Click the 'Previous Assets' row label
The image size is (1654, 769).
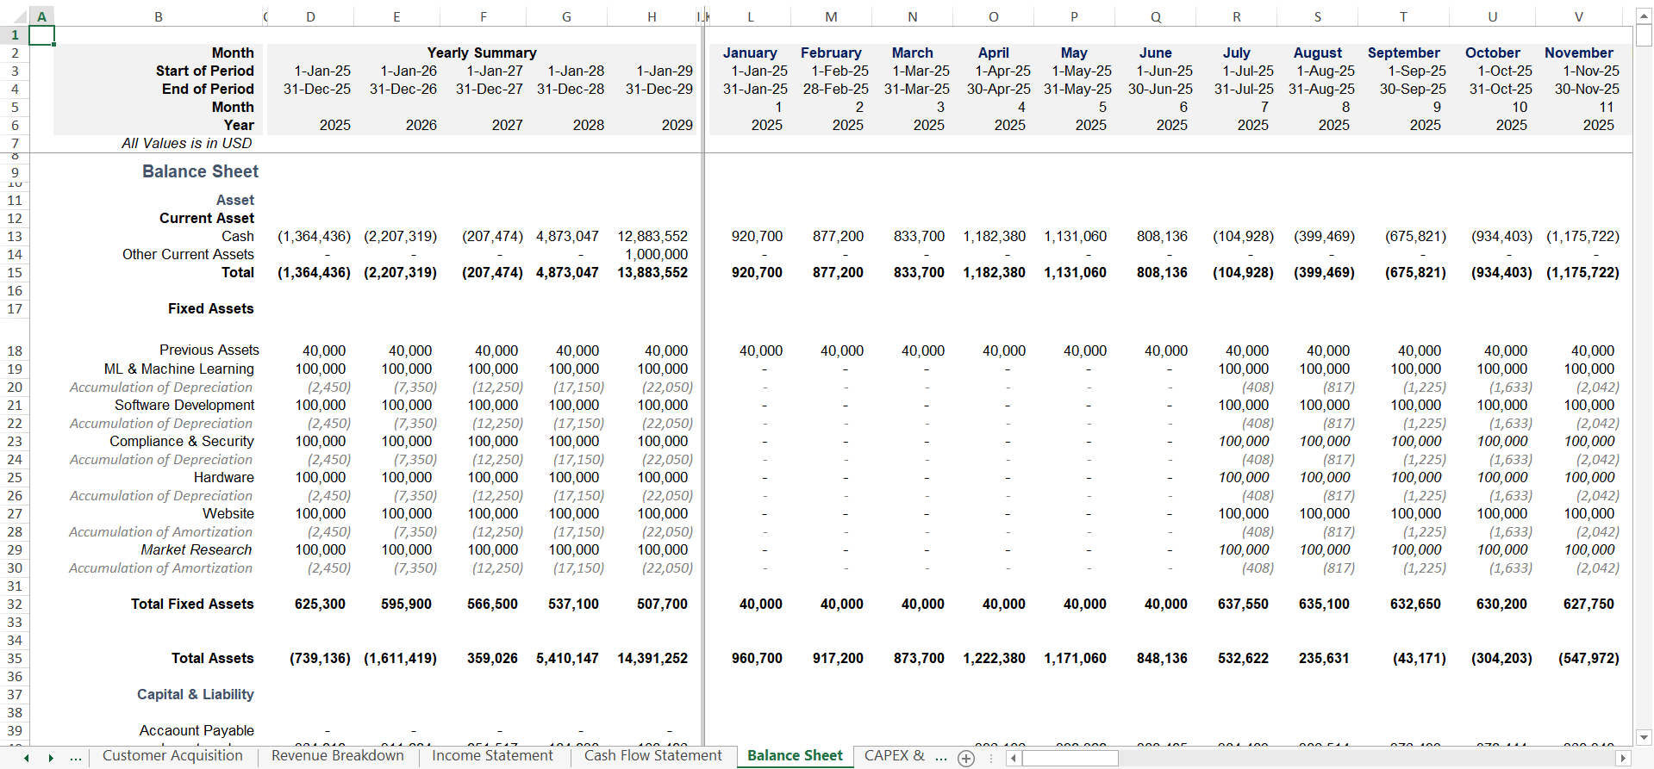pyautogui.click(x=209, y=350)
